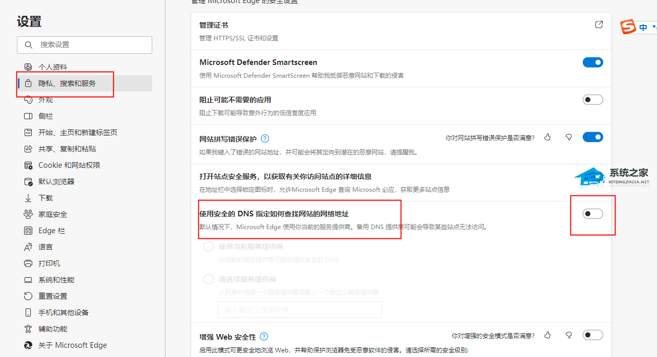This screenshot has height=357, width=657.
Task: Open 关于 Microsoft Edge page
Action: (72, 345)
